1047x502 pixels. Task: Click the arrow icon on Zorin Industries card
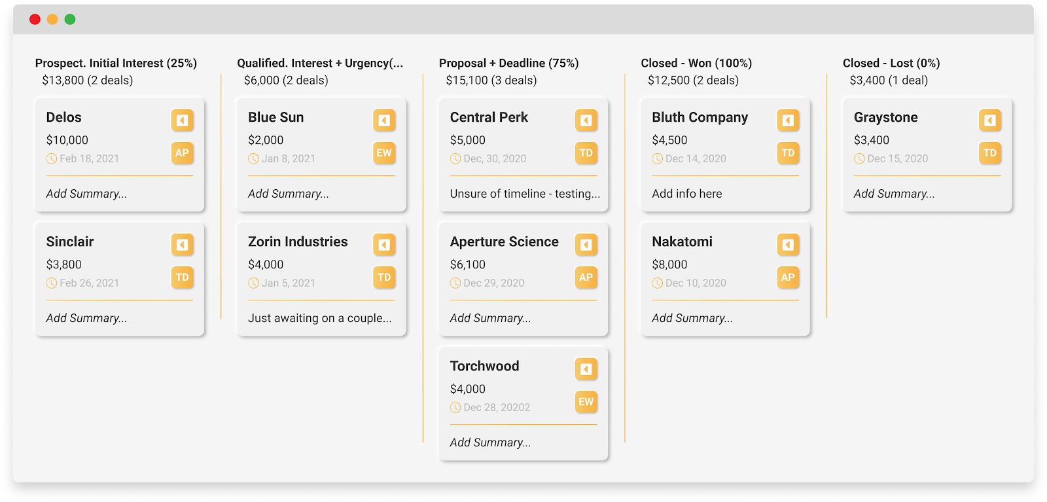coord(384,245)
